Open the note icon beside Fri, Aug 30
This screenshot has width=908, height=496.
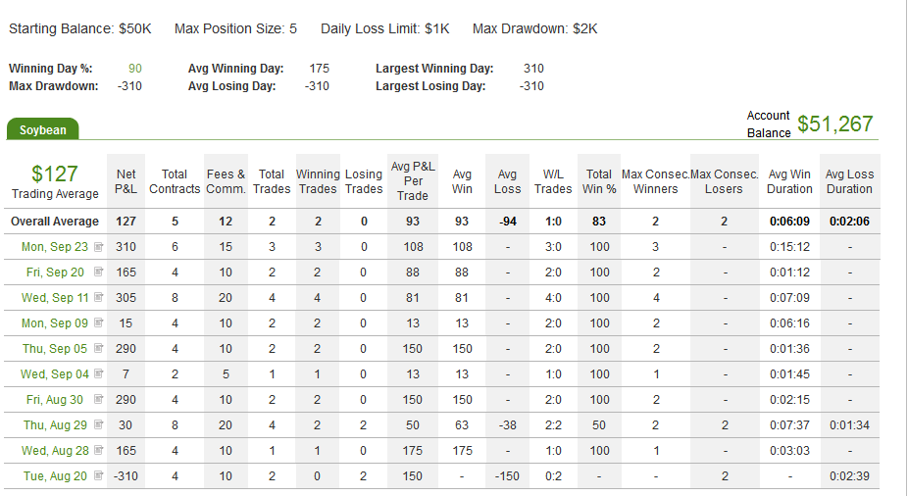coord(98,399)
